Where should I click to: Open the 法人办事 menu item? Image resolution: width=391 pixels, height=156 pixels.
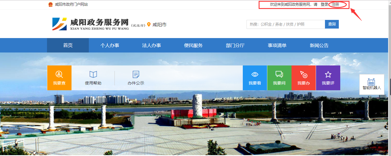[x=151, y=45]
